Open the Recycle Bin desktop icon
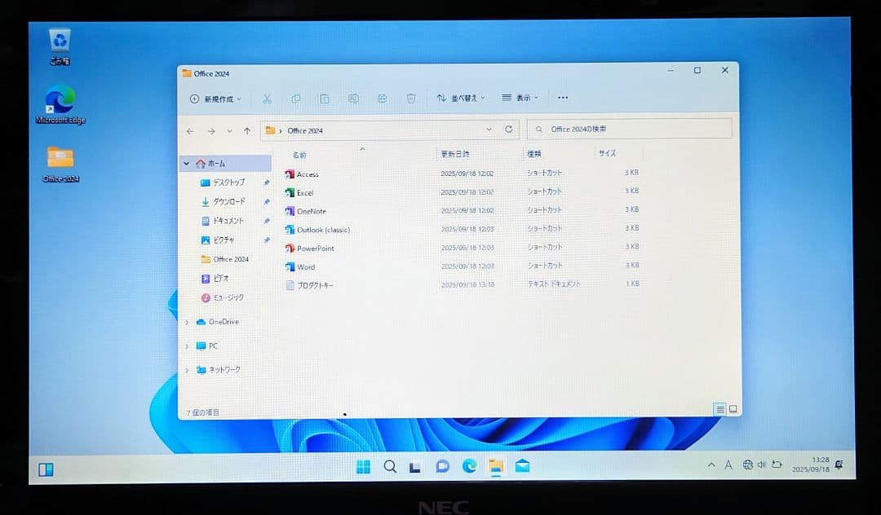 60,48
